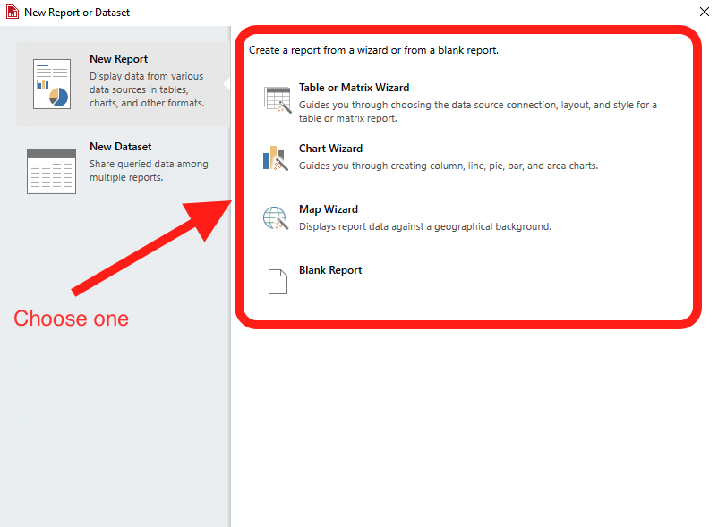Click the Chart Wizard bar chart icon

(275, 157)
